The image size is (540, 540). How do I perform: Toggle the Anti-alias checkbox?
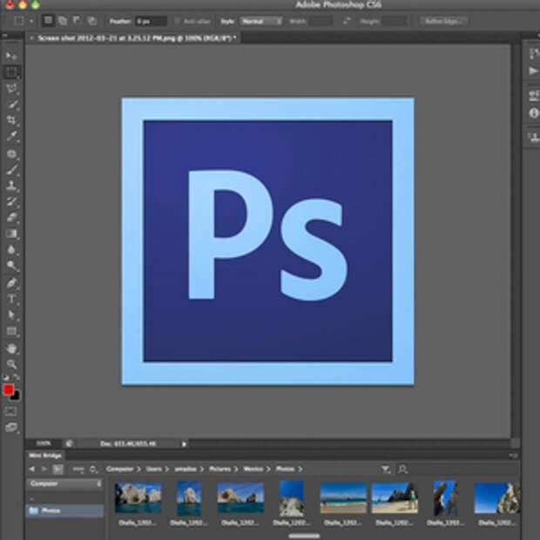point(177,21)
